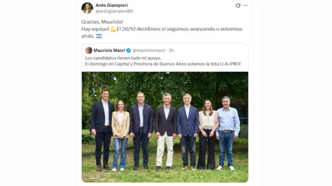332x186 pixels.
Task: Open the Anto Giampieri display name
Action: 111,5
